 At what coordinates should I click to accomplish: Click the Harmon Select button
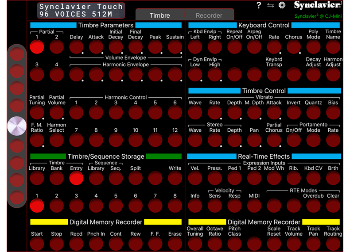click(56, 140)
